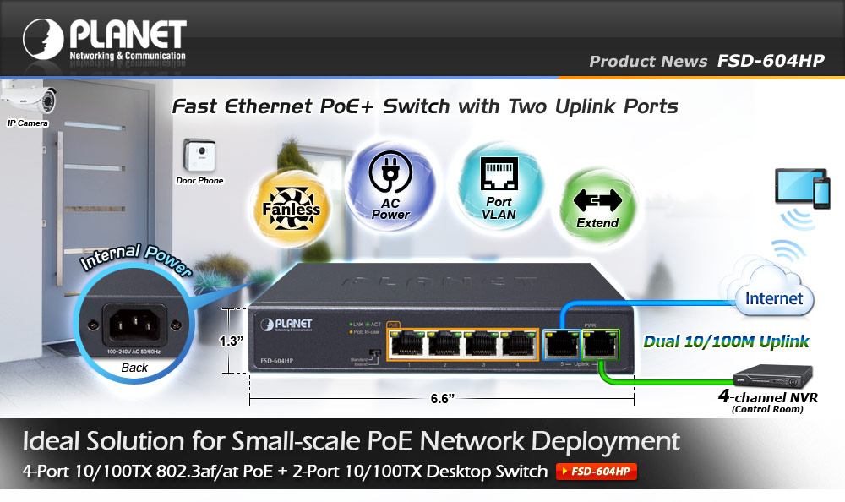
Task: Click PoE port 4 on the switch
Action: pos(518,345)
